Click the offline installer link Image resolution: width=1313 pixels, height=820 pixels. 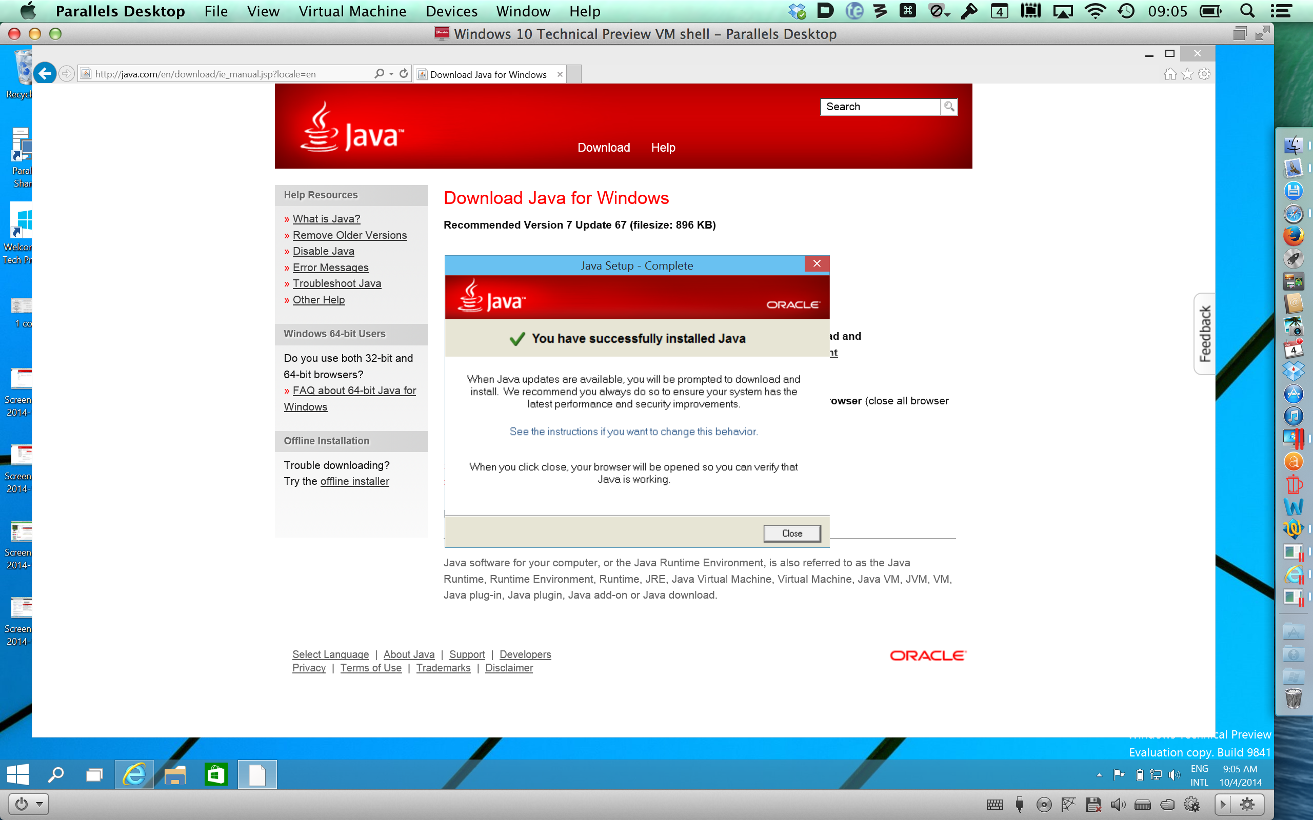354,481
